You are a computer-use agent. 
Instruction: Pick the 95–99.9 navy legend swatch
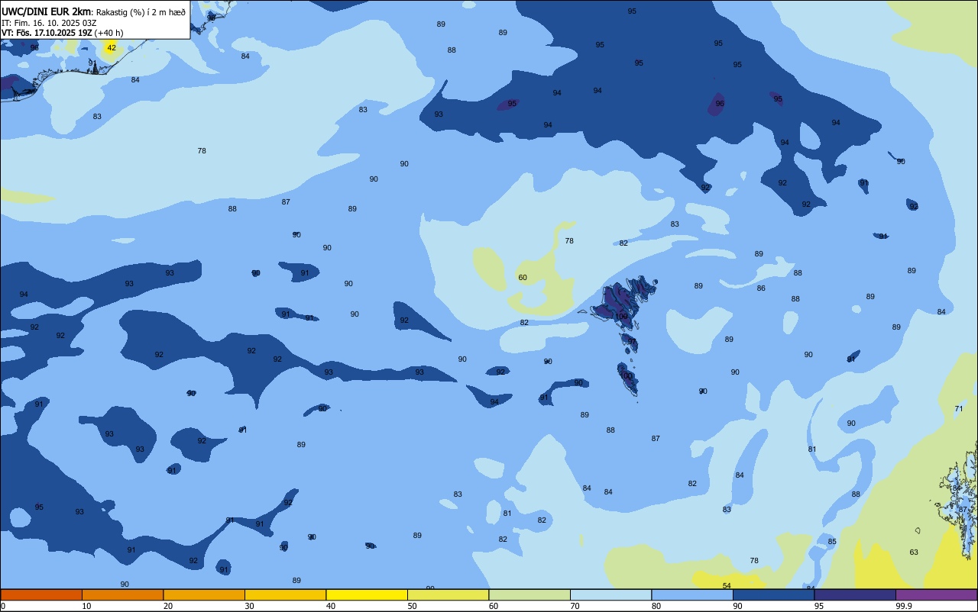tap(855, 594)
